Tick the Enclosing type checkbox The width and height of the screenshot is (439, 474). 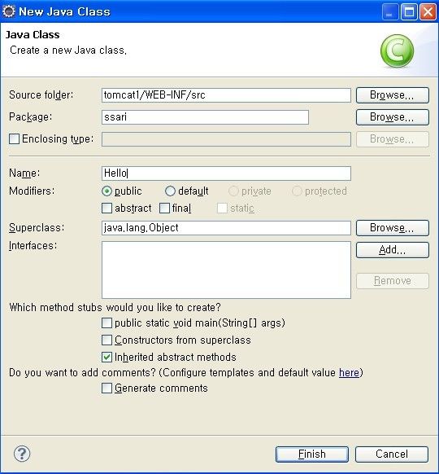click(14, 139)
